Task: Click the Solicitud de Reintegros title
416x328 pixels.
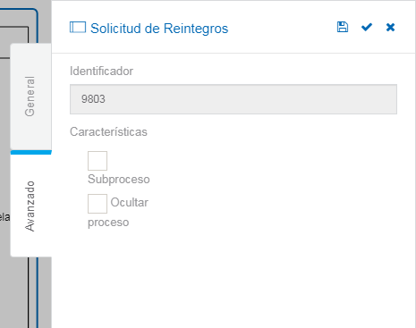Action: coord(159,29)
